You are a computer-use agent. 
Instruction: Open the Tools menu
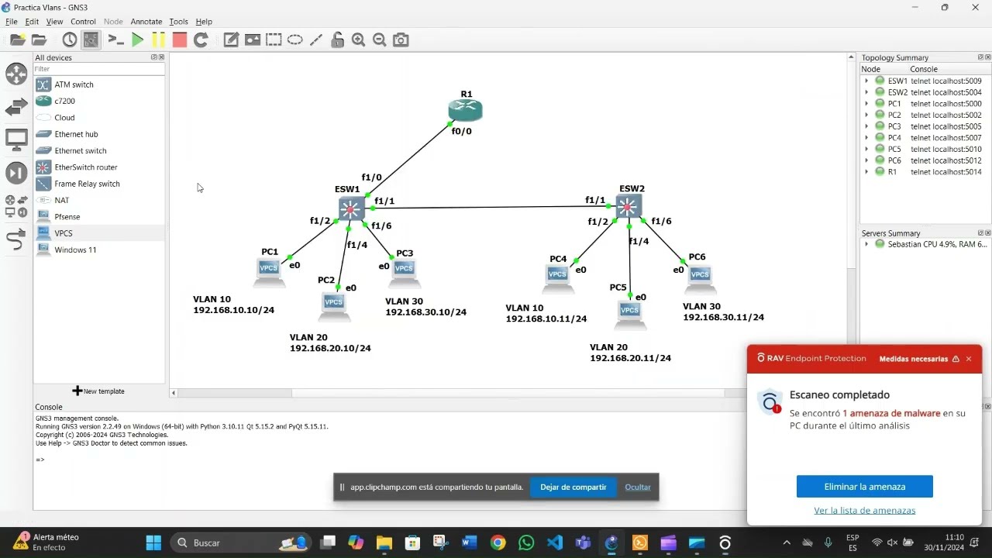(x=178, y=22)
